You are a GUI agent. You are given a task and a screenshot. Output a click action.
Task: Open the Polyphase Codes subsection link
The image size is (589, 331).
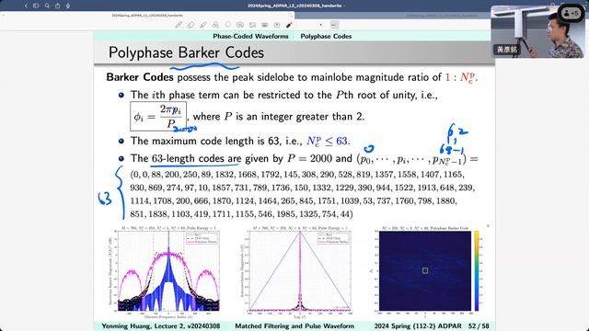click(326, 37)
